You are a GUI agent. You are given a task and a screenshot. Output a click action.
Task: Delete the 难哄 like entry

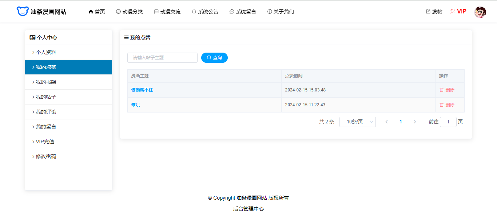447,105
